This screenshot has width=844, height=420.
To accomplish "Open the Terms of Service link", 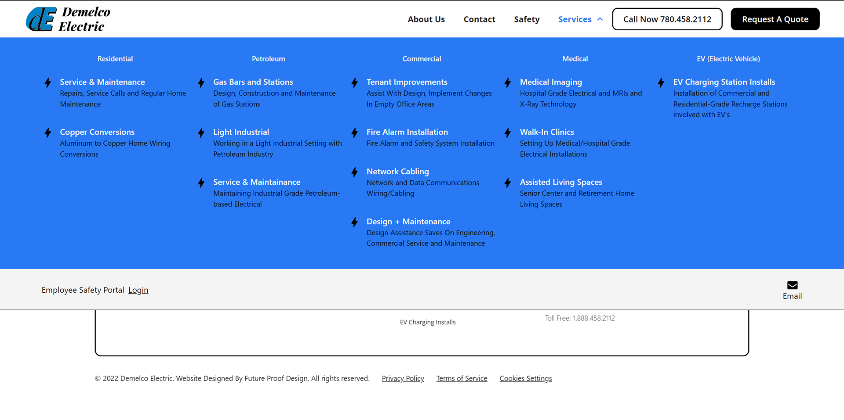I will (x=462, y=378).
